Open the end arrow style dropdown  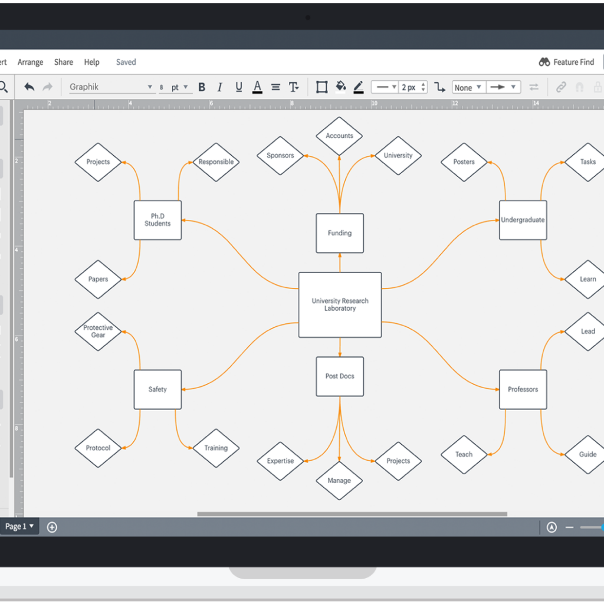click(x=504, y=87)
